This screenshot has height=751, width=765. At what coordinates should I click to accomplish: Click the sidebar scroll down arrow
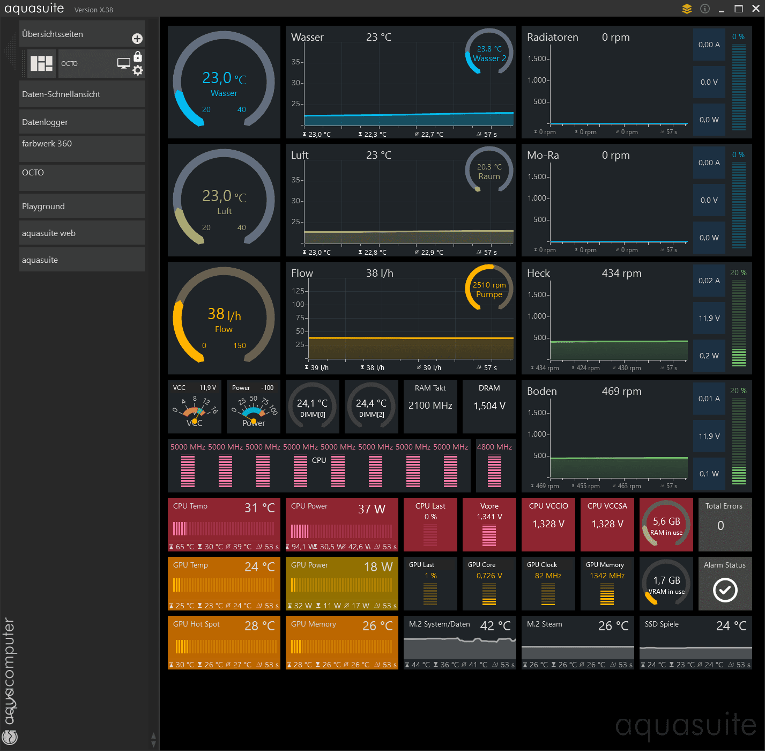coord(154,745)
